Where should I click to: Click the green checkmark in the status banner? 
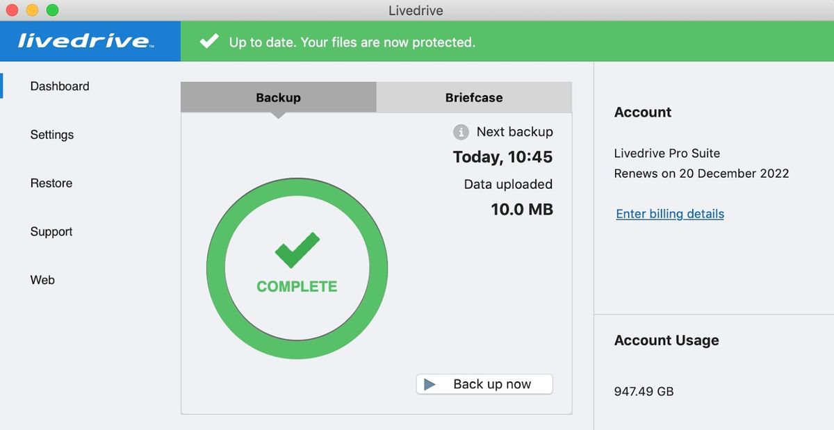pos(209,41)
